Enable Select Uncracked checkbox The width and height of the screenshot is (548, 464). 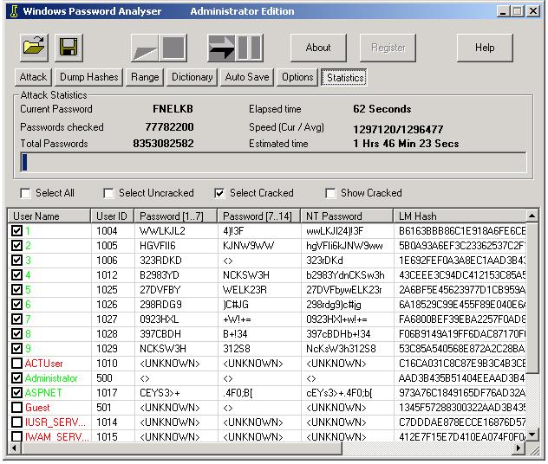click(108, 193)
